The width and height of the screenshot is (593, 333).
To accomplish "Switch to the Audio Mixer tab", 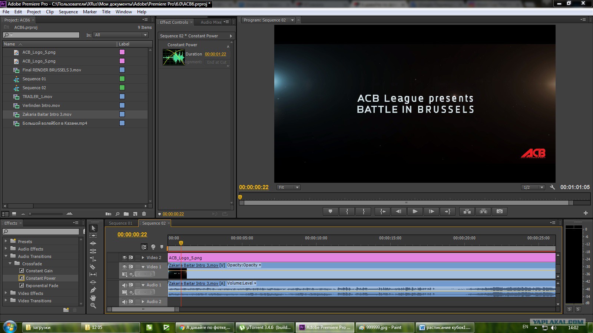I will [211, 22].
